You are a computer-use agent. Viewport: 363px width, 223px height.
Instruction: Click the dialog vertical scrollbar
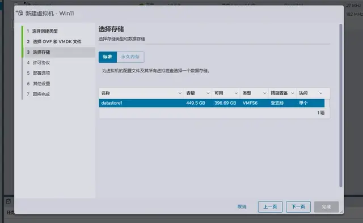click(x=340, y=105)
